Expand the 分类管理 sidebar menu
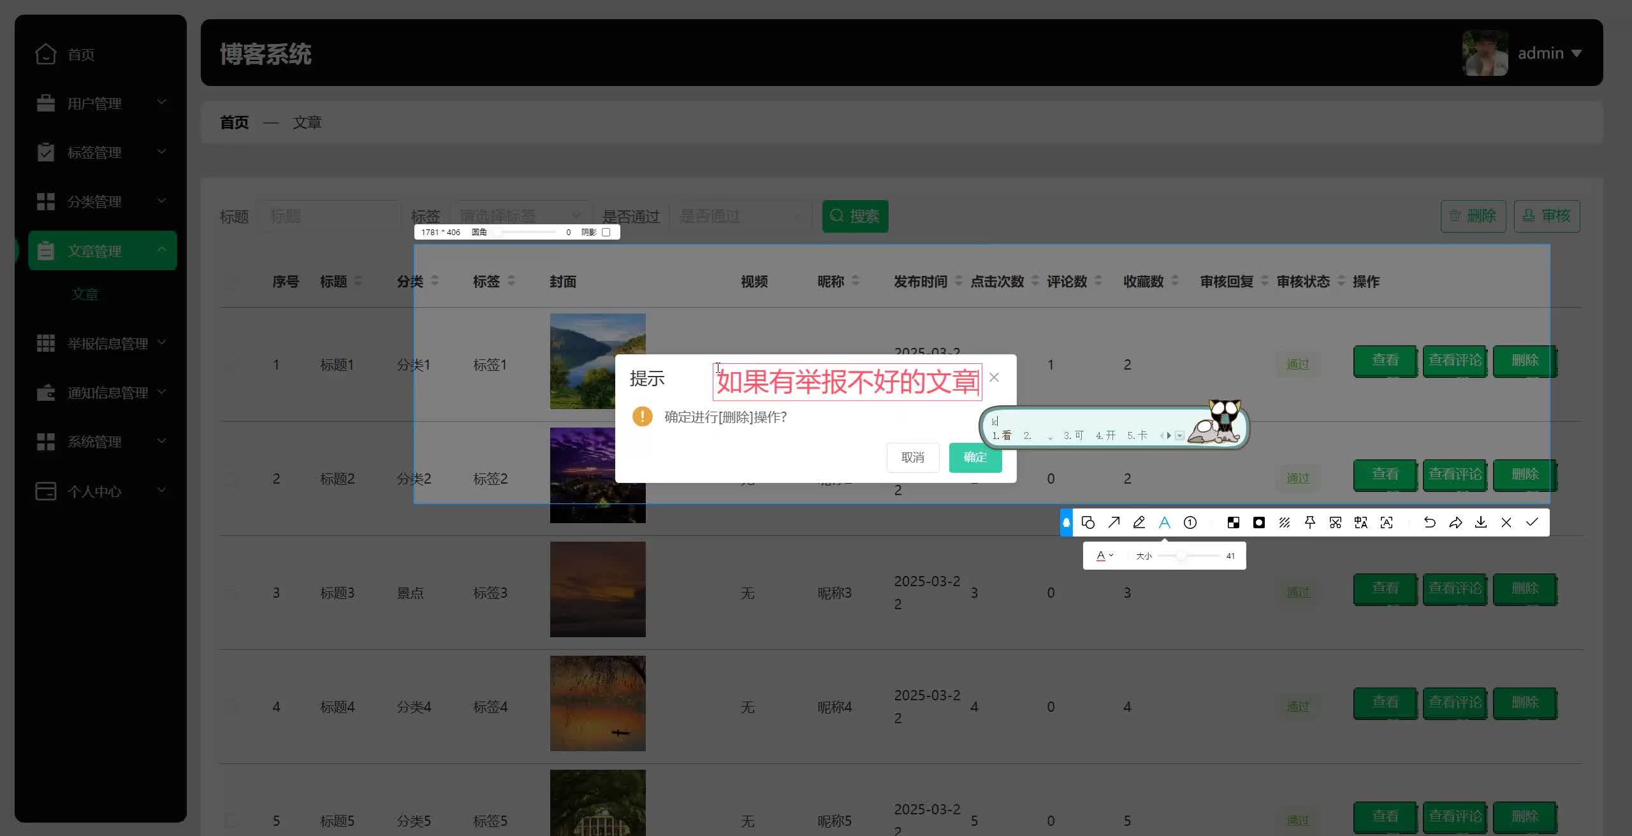Image resolution: width=1632 pixels, height=836 pixels. pyautogui.click(x=102, y=201)
